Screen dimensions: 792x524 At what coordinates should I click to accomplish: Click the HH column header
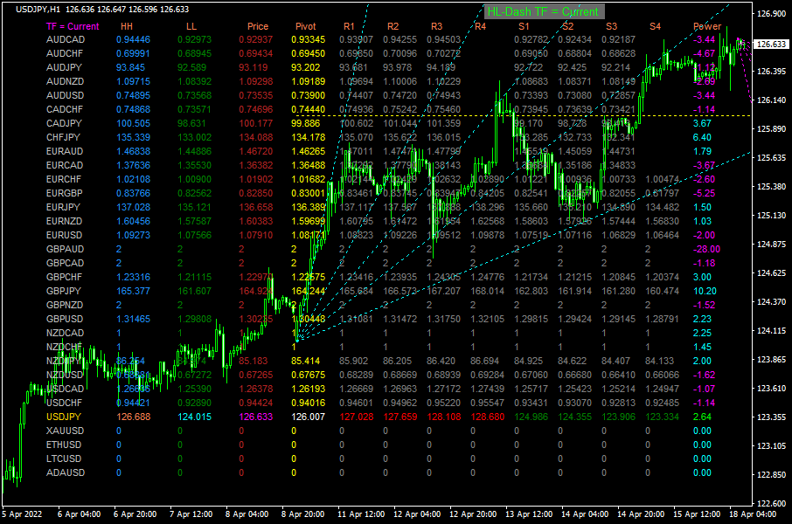127,26
